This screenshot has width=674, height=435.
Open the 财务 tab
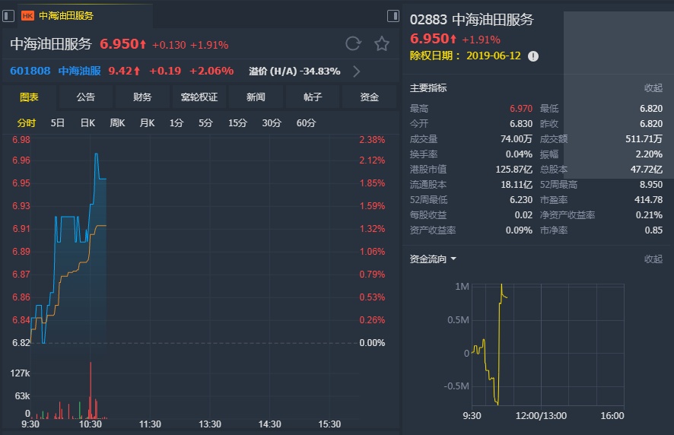(x=142, y=97)
